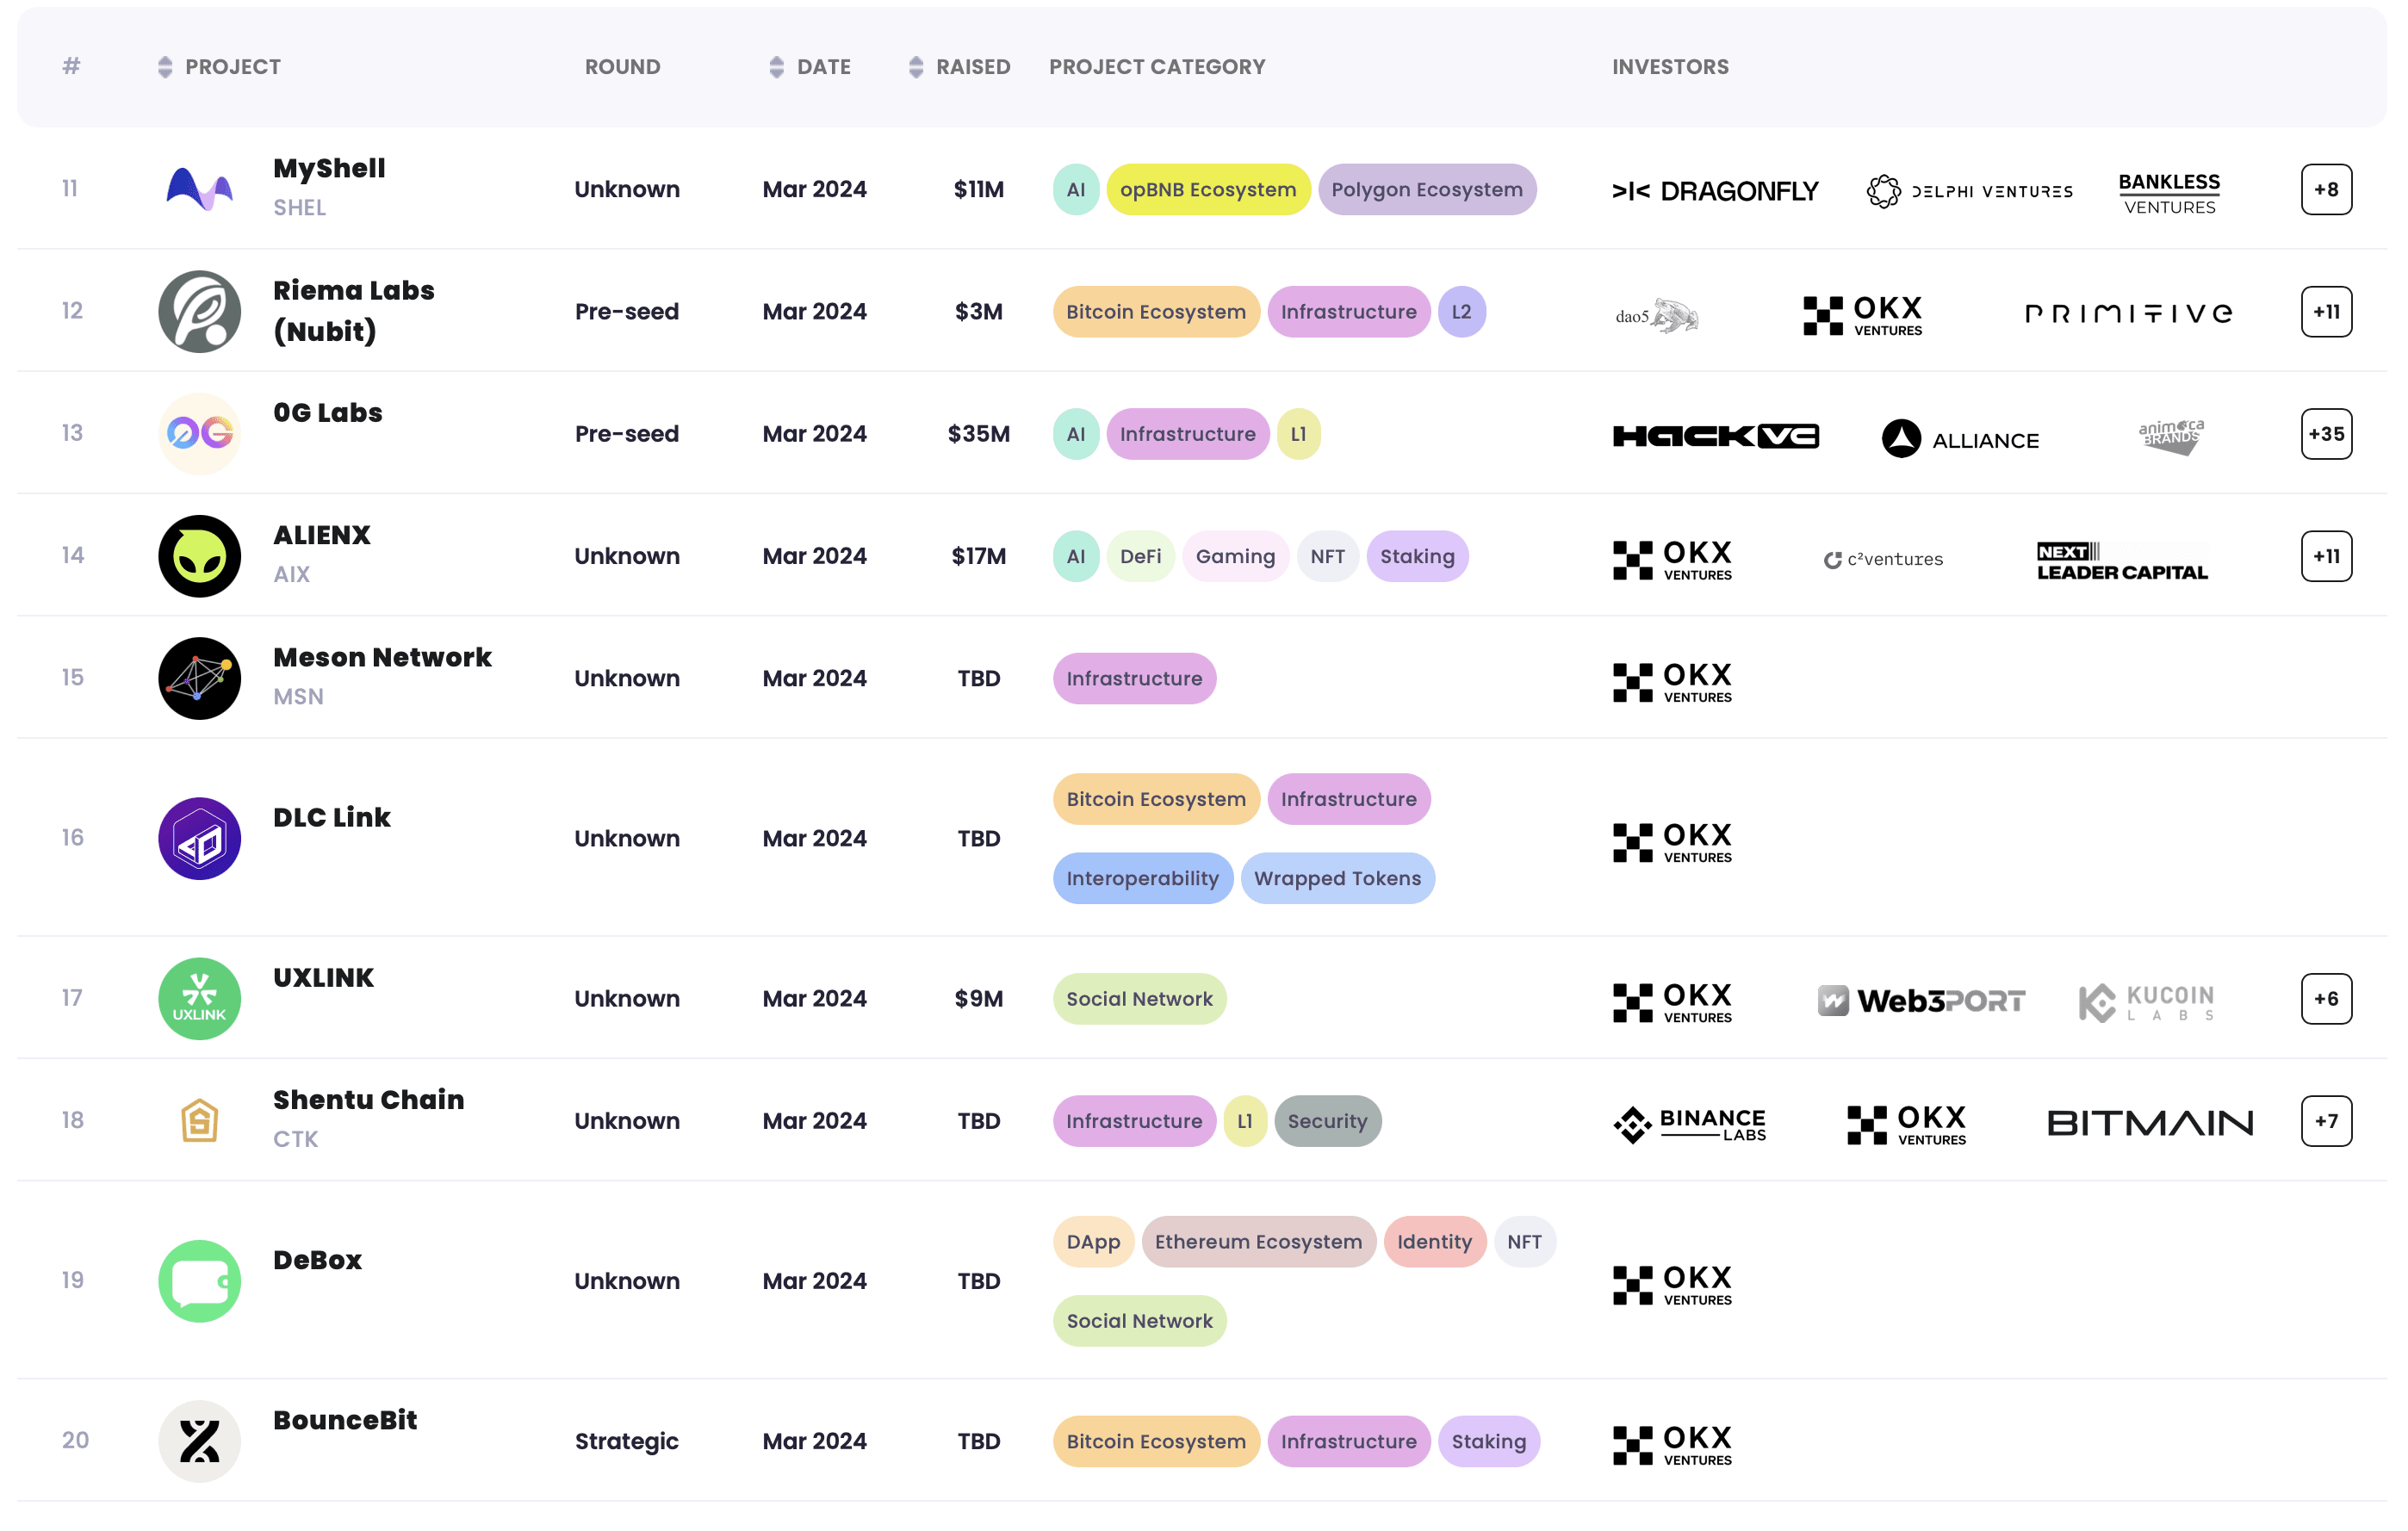The height and width of the screenshot is (1531, 2408).
Task: Select the DLC Link purple logo
Action: tap(199, 838)
